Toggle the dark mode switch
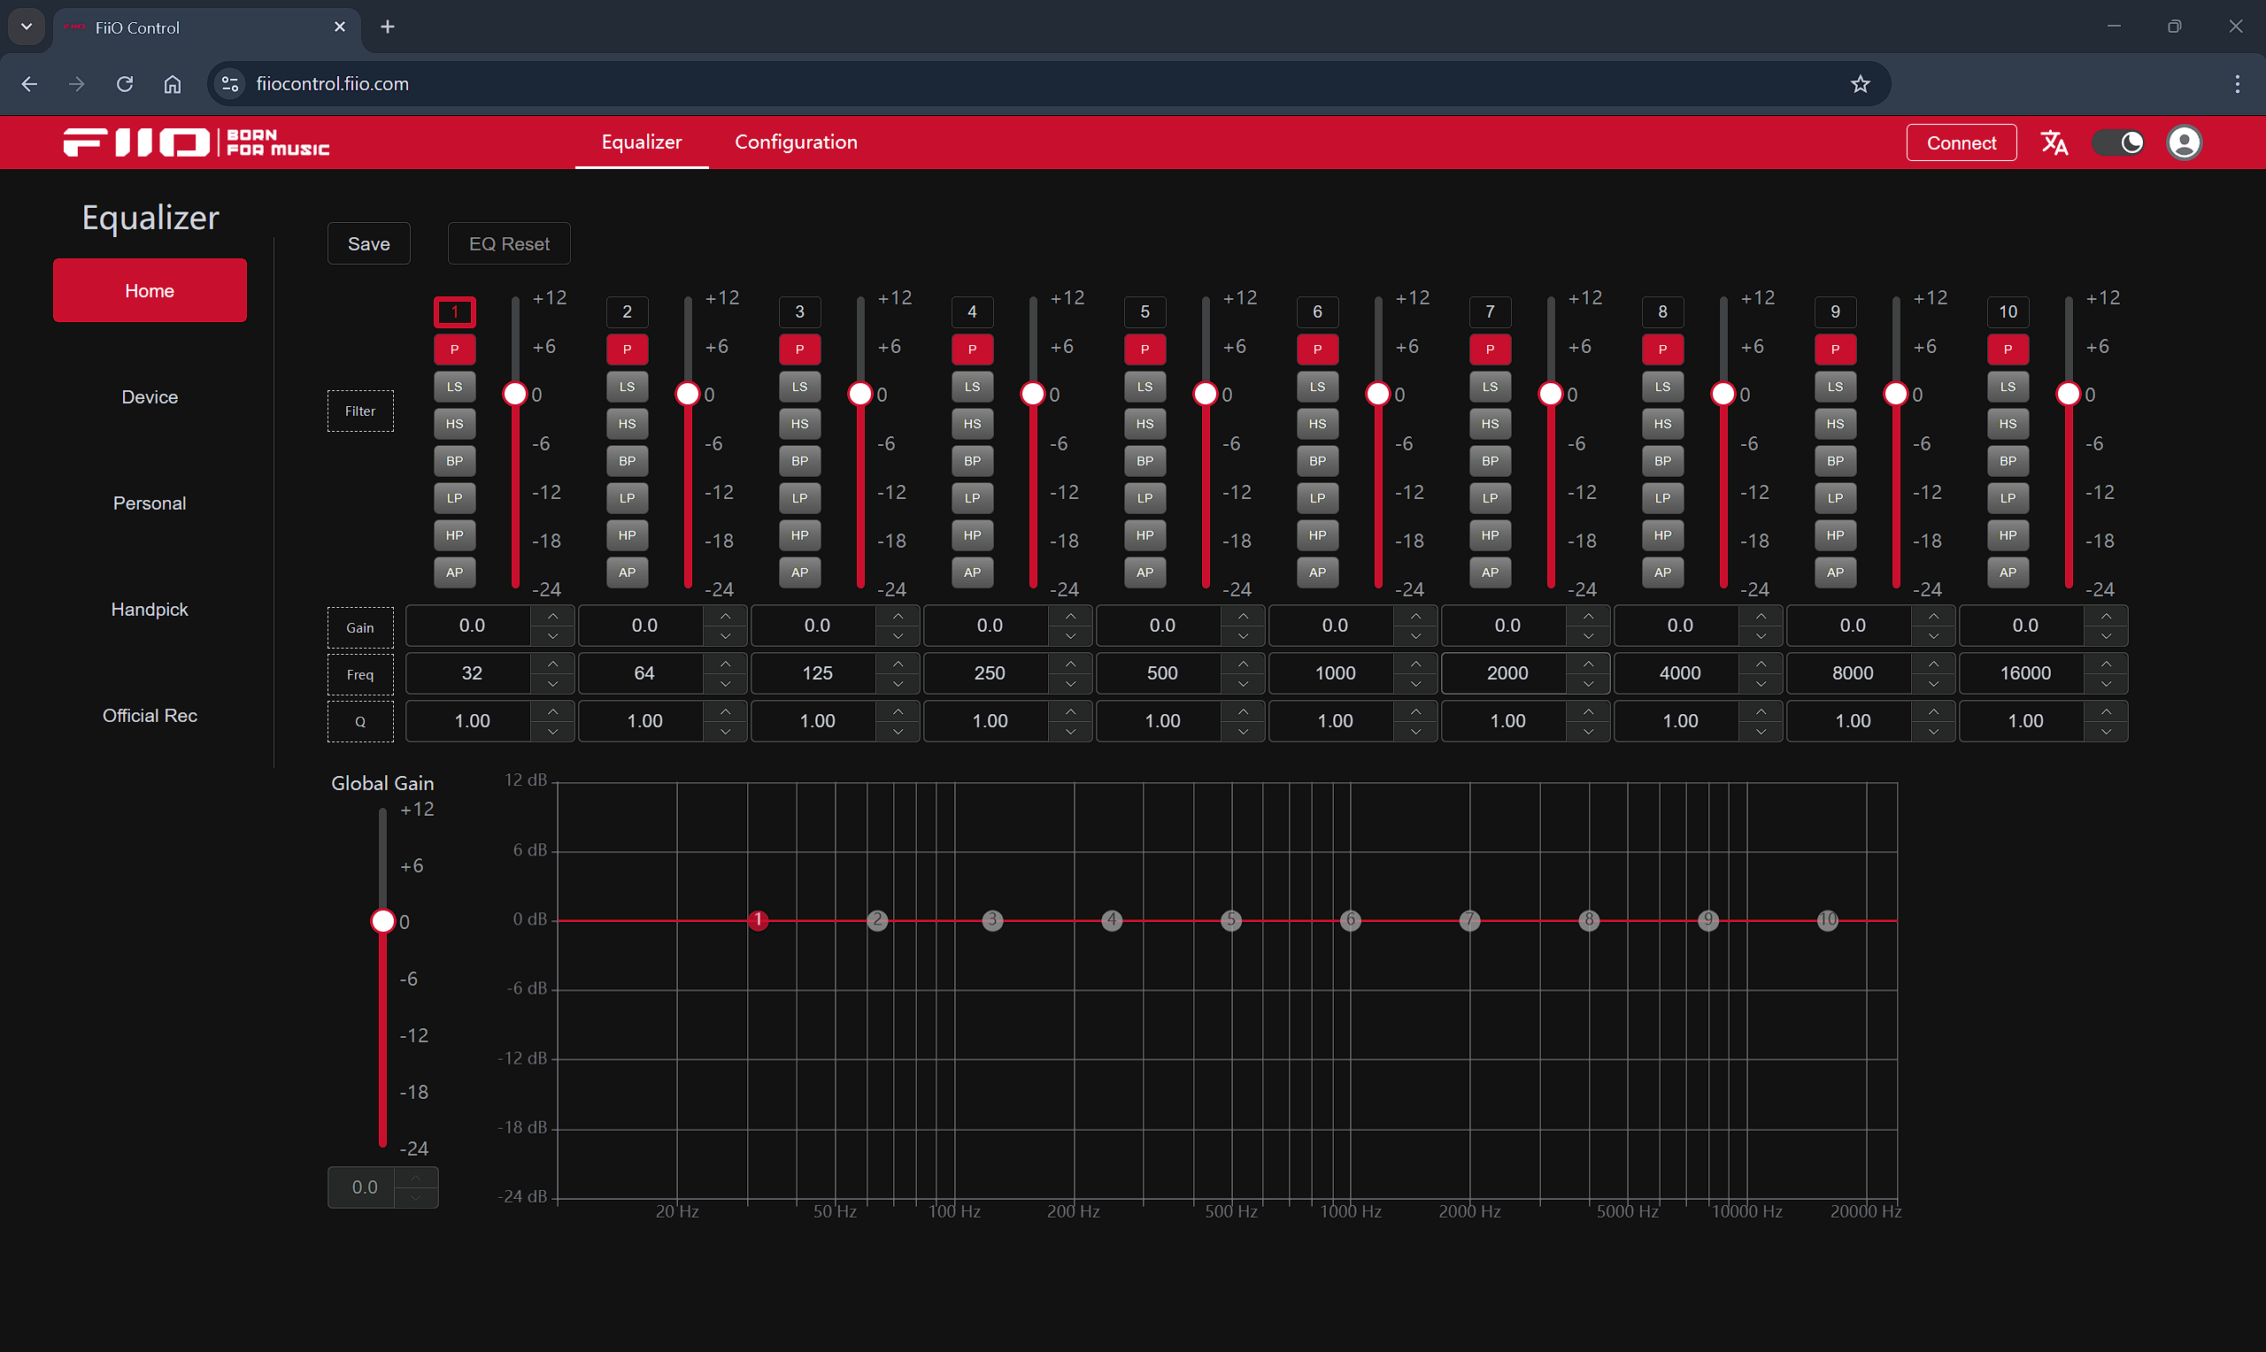Image resolution: width=2266 pixels, height=1352 pixels. 2119,143
